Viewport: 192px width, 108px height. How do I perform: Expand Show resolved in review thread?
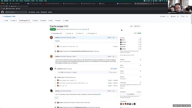[x=113, y=72]
